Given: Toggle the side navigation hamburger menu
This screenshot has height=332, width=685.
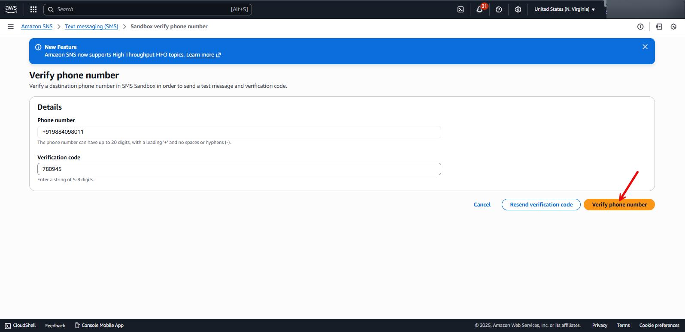Looking at the screenshot, I should click(x=11, y=27).
